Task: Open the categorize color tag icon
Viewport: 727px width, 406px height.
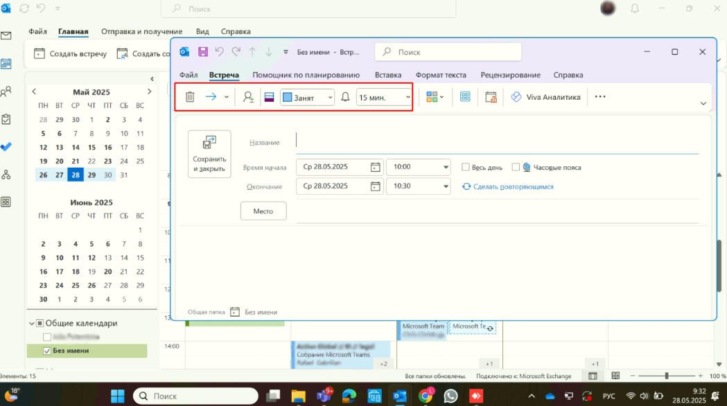Action: coord(268,97)
